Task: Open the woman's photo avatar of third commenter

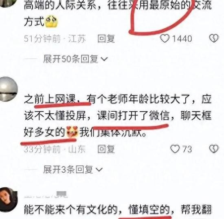Action: pos(8,199)
